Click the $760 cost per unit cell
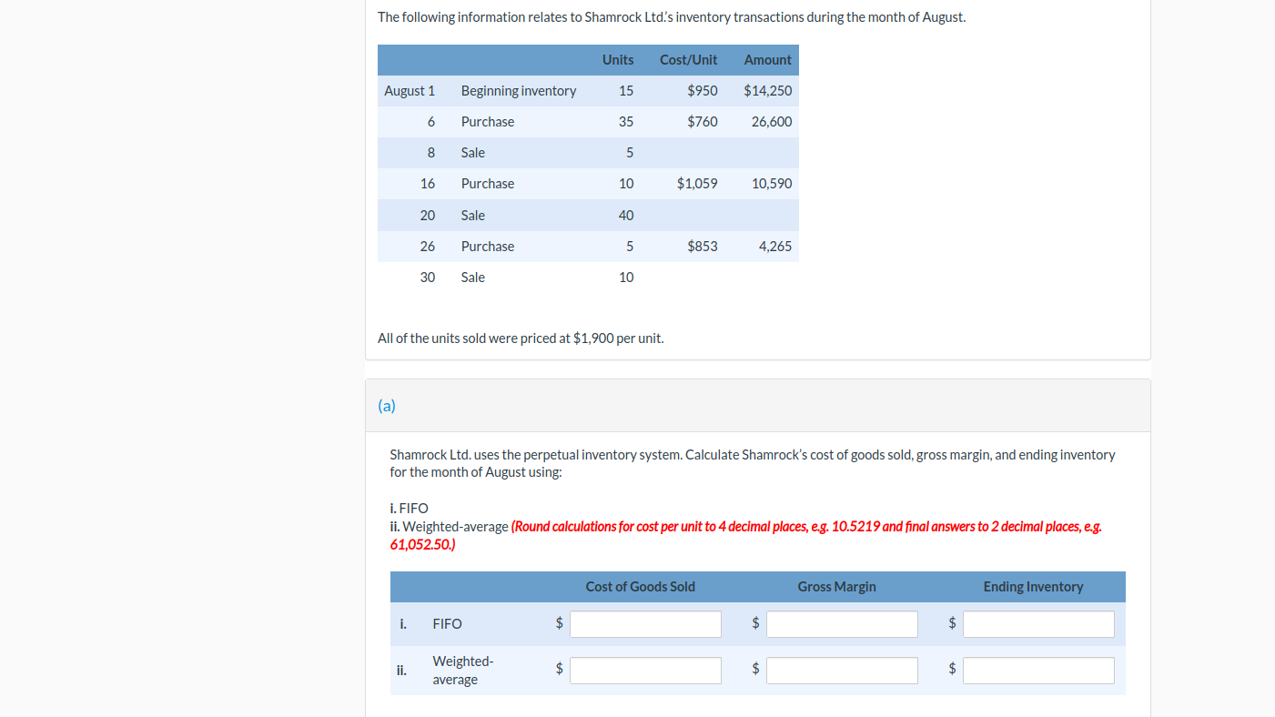The image size is (1275, 717). pyautogui.click(x=703, y=122)
